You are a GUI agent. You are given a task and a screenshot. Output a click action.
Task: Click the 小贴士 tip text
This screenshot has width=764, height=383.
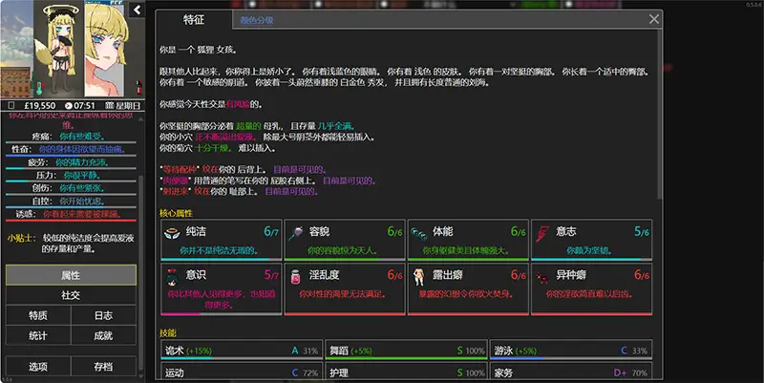click(71, 244)
